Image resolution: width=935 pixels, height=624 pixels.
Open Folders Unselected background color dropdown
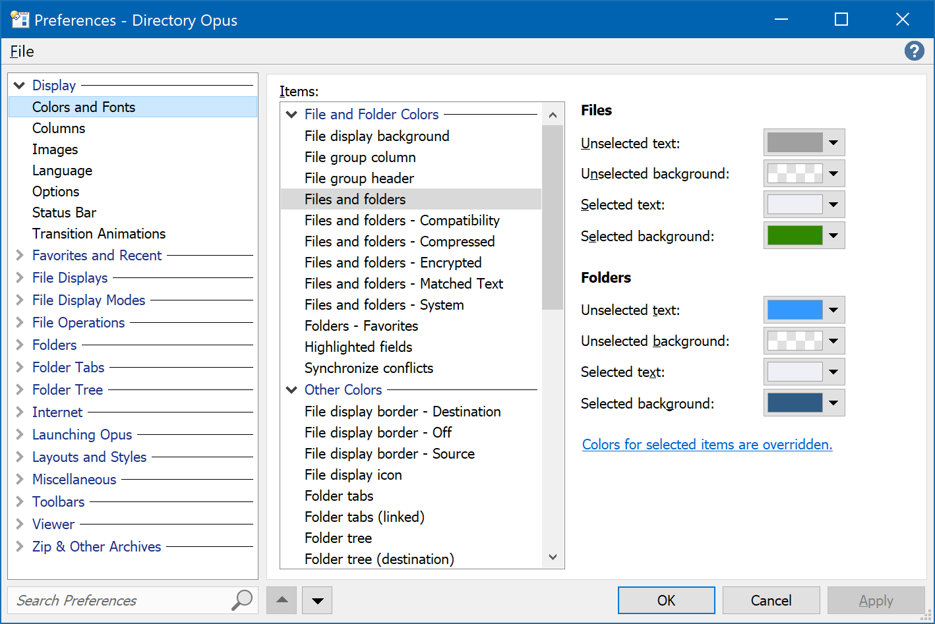[833, 341]
